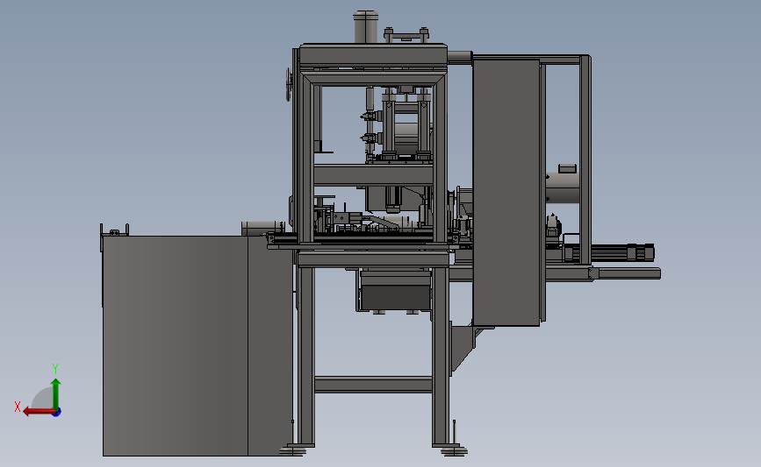Image resolution: width=761 pixels, height=467 pixels.
Task: Select the dark box hanging under the machine table
Action: pyautogui.click(x=396, y=298)
